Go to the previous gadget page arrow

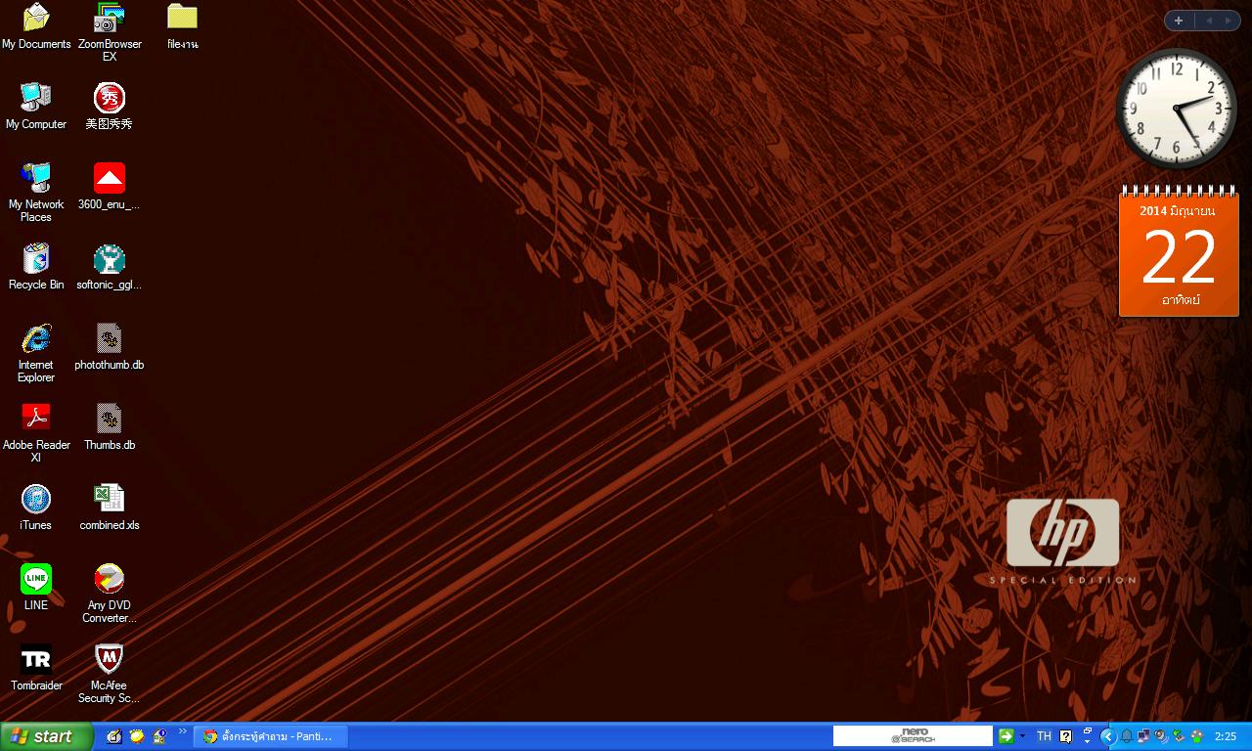1208,21
